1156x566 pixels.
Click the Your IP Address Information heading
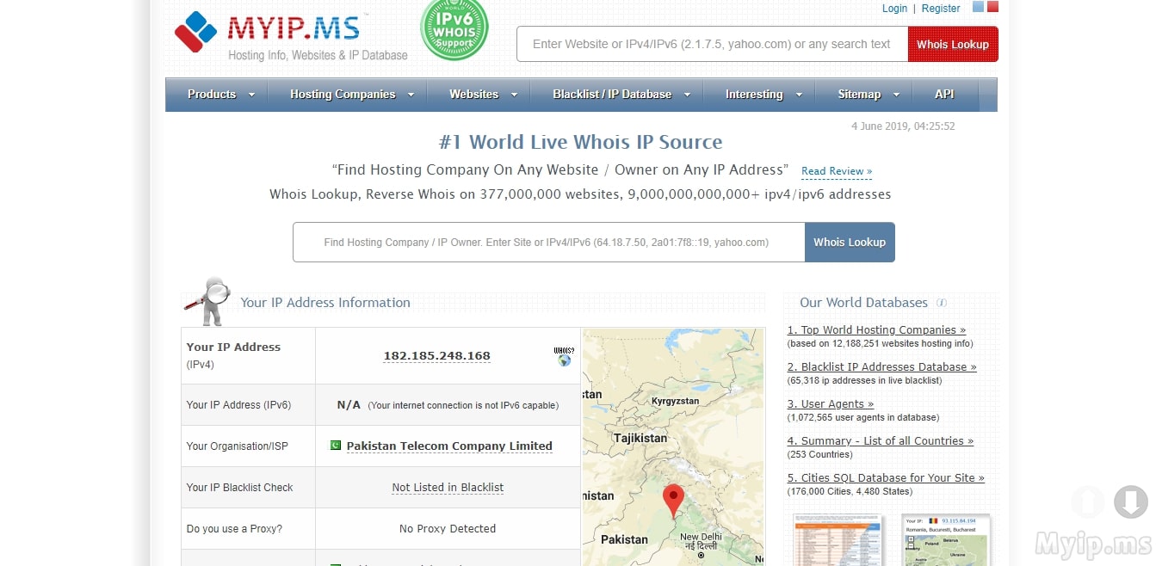[325, 303]
